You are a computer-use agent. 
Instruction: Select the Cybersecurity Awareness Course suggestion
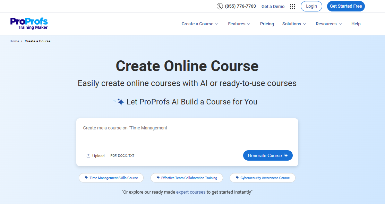(x=263, y=178)
